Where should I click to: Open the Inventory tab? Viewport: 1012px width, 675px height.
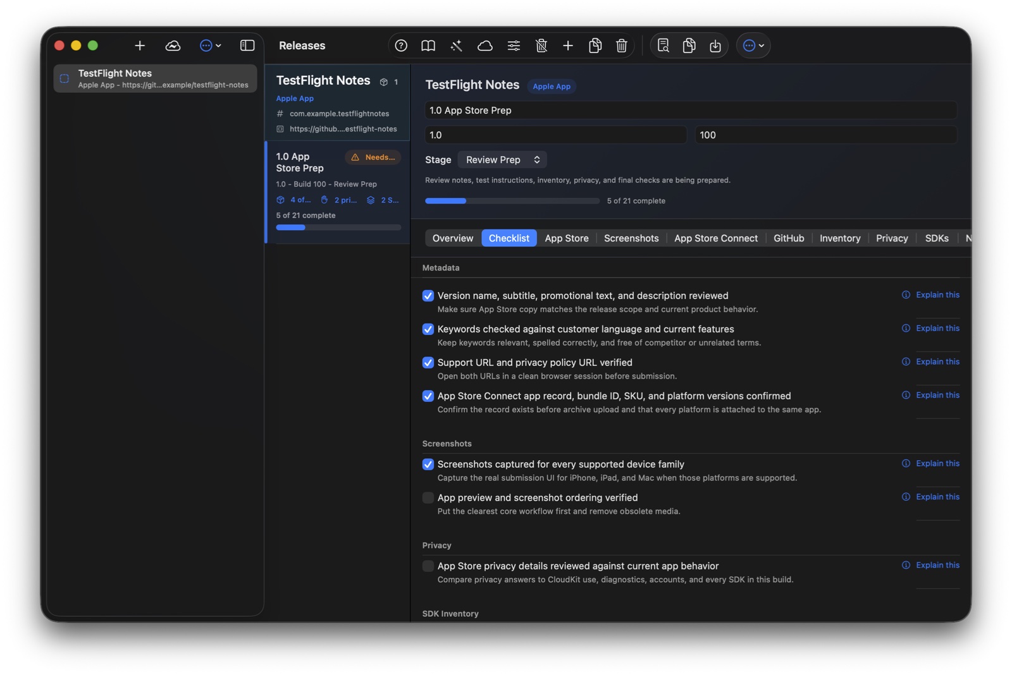click(x=840, y=238)
